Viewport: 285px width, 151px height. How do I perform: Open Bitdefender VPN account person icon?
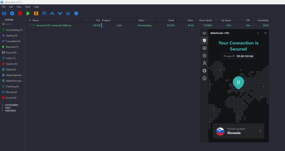pyautogui.click(x=204, y=63)
